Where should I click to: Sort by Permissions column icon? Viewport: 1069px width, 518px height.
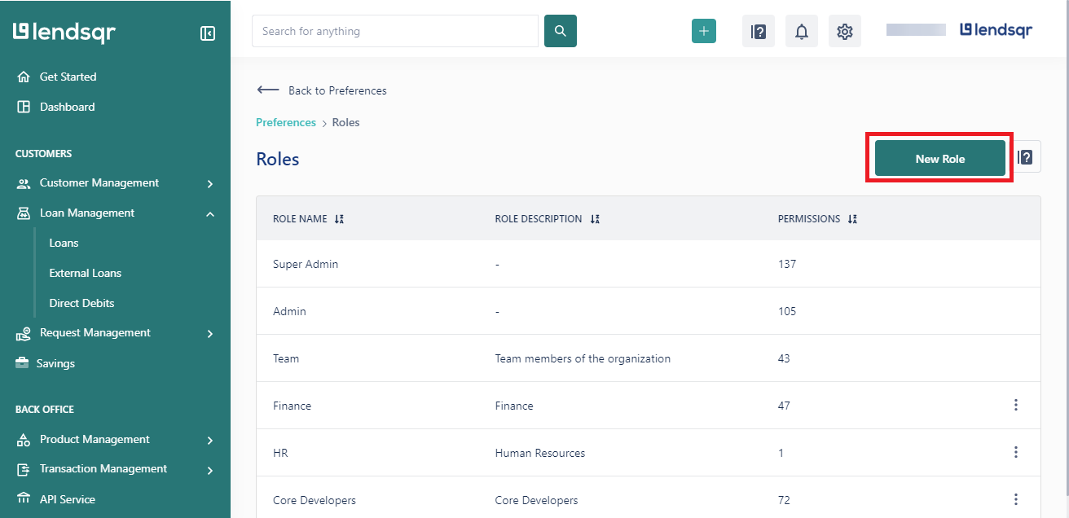click(852, 219)
